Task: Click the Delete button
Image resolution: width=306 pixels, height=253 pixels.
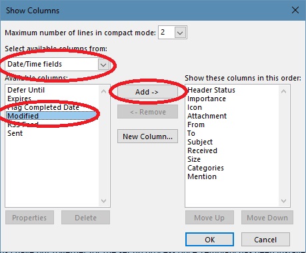Action: coord(85,218)
